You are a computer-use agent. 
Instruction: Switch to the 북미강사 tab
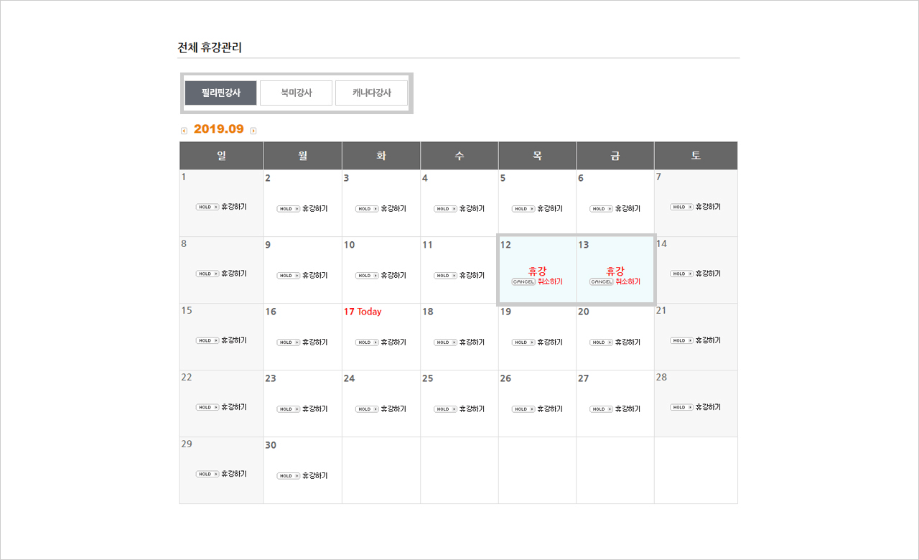coord(296,93)
